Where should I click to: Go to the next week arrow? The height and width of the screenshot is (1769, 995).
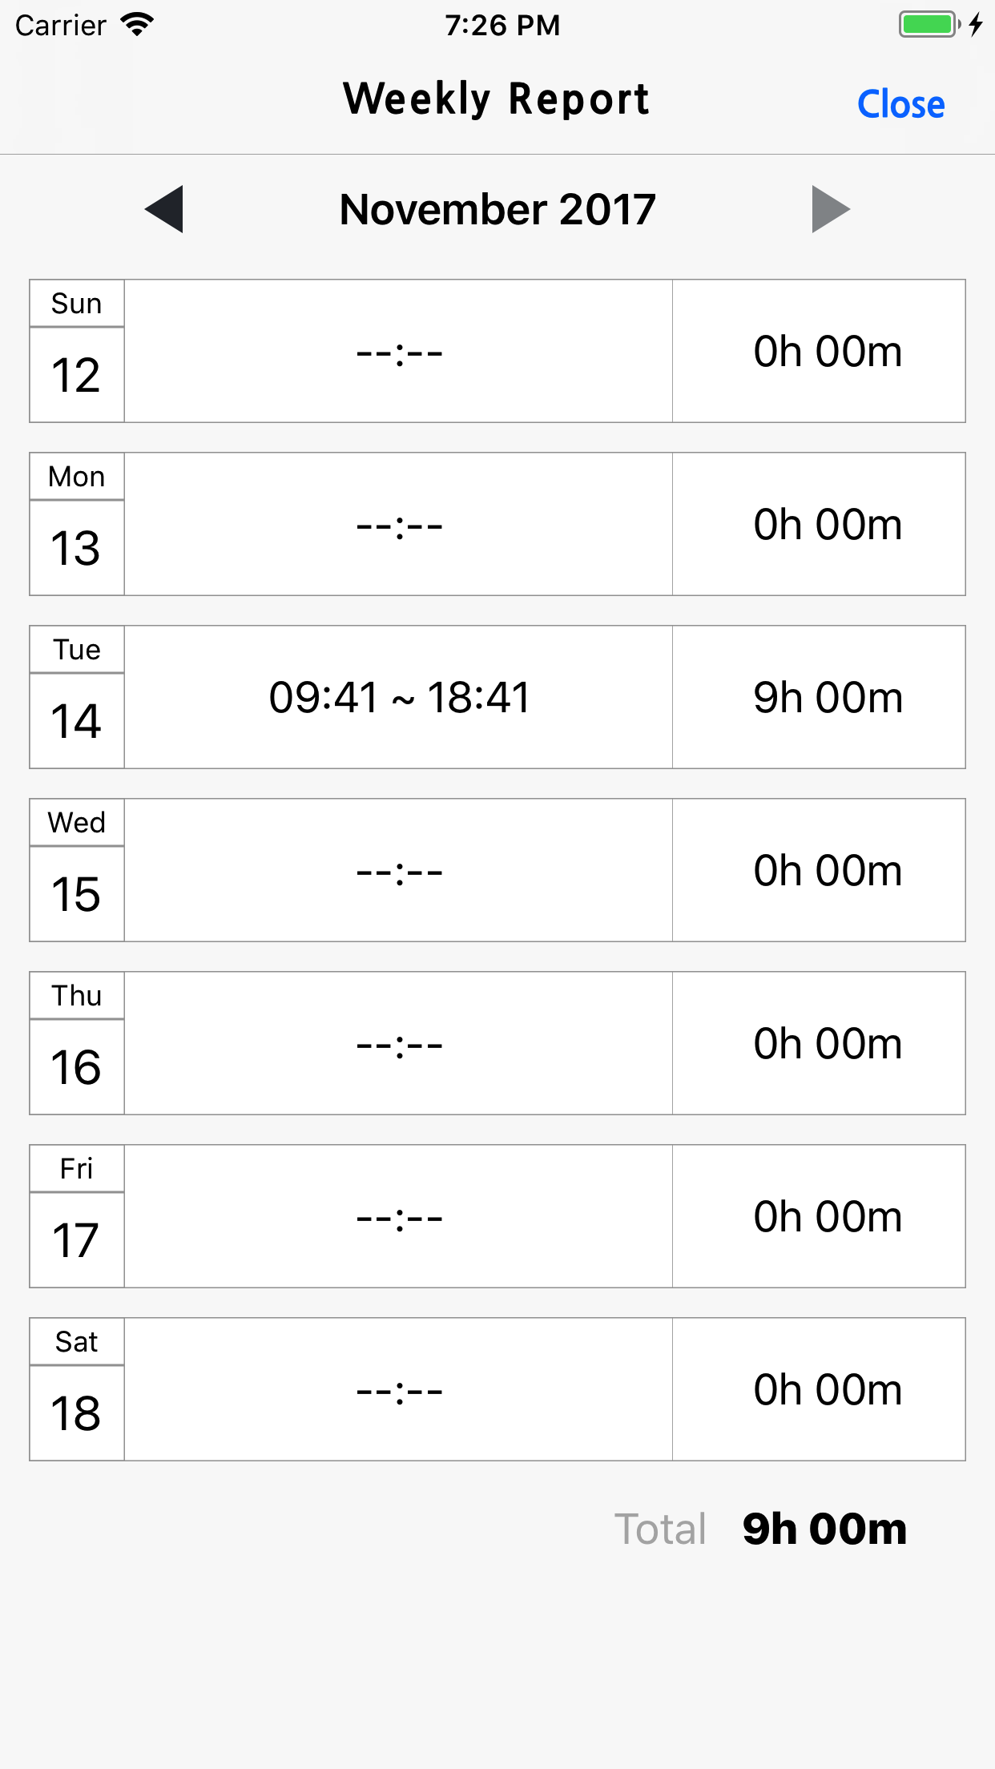point(830,209)
